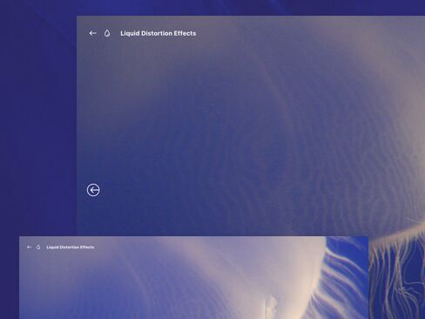Viewport: 425px width, 319px height.
Task: Click the word 'Liquid' in the large title
Action: tap(130, 33)
